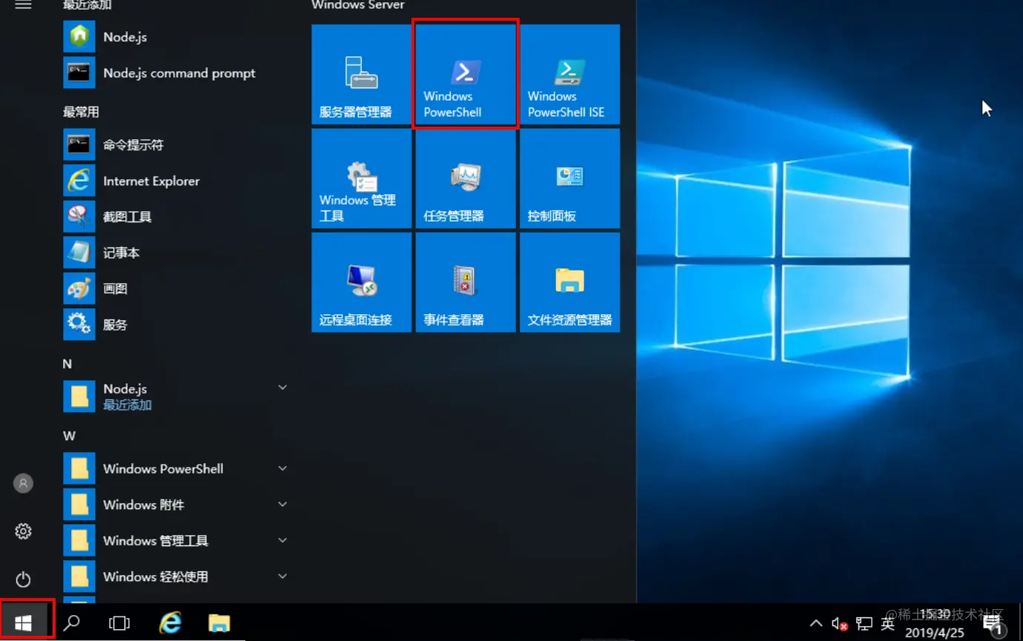The height and width of the screenshot is (641, 1023).
Task: Open the Windows PowerShell ISE tile
Action: point(569,74)
